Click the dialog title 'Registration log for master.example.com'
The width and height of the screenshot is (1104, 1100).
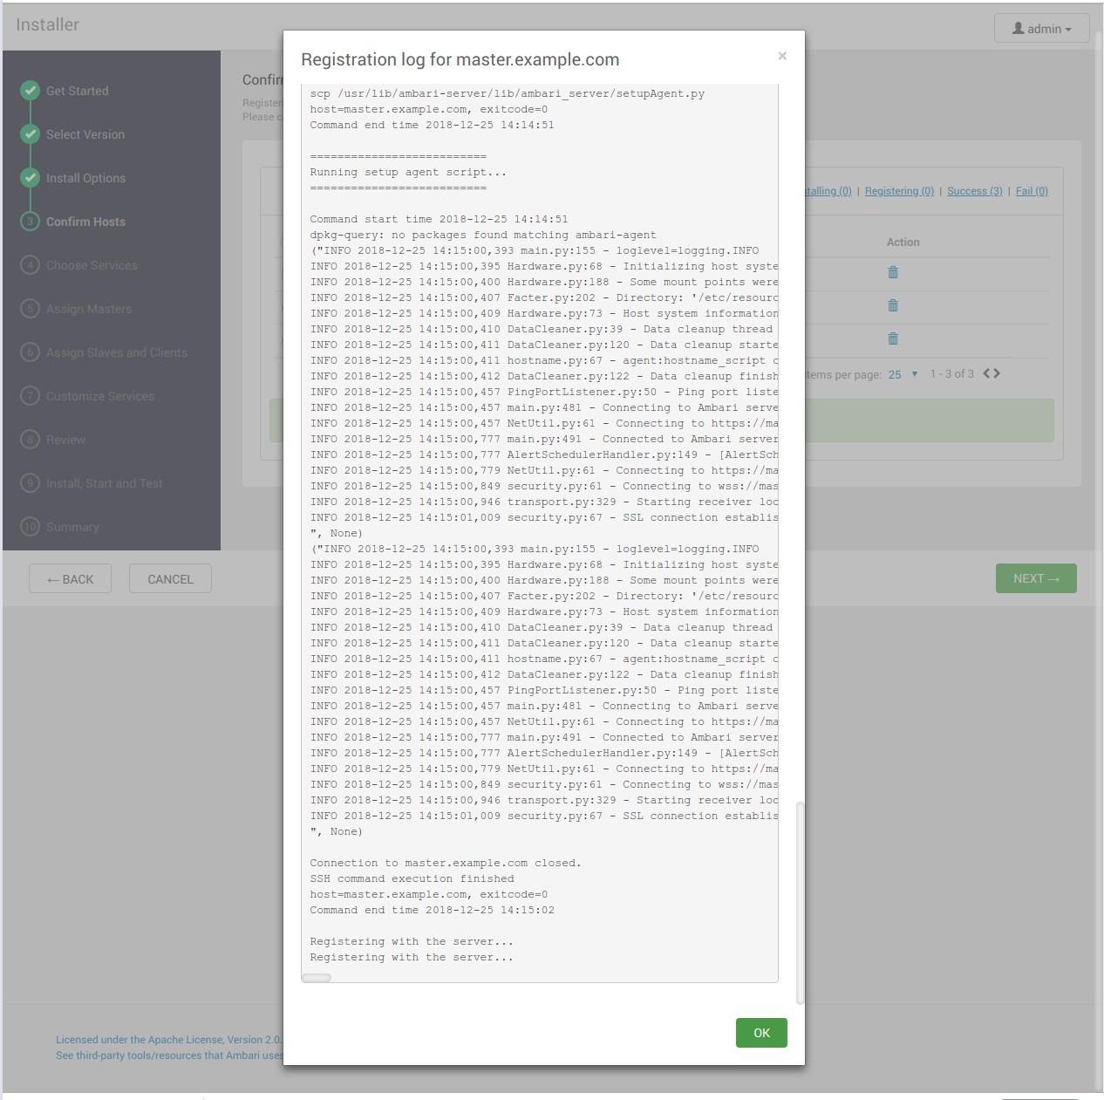coord(460,59)
